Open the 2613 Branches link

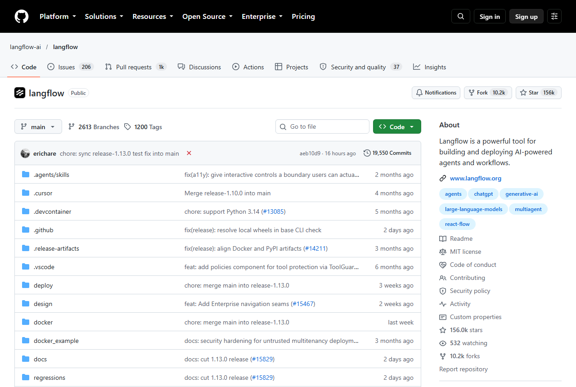coord(94,127)
